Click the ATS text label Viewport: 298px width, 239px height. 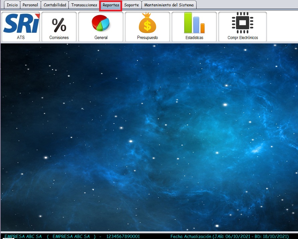[x=21, y=38]
